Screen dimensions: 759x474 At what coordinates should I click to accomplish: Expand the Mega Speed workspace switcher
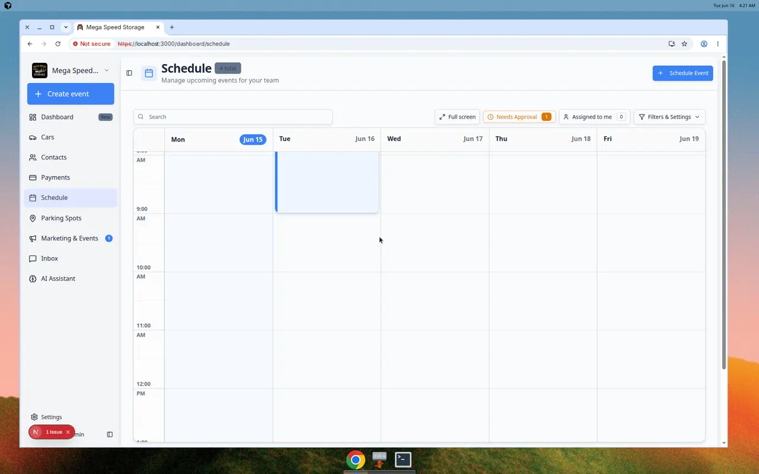[x=71, y=71]
